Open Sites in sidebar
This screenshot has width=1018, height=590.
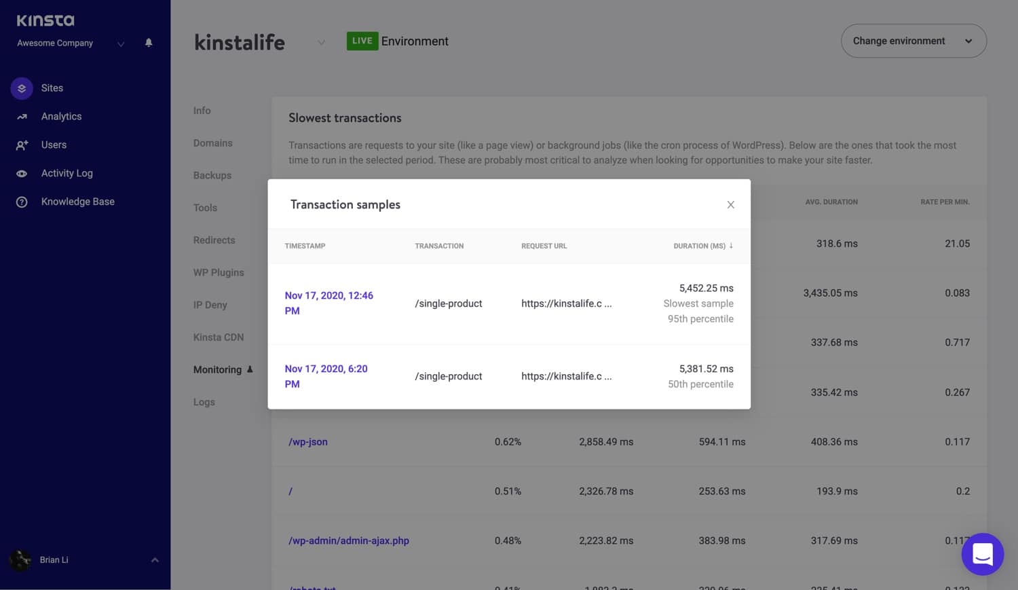[52, 88]
